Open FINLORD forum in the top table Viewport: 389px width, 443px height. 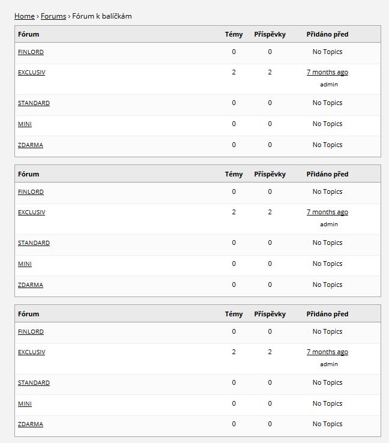(31, 52)
